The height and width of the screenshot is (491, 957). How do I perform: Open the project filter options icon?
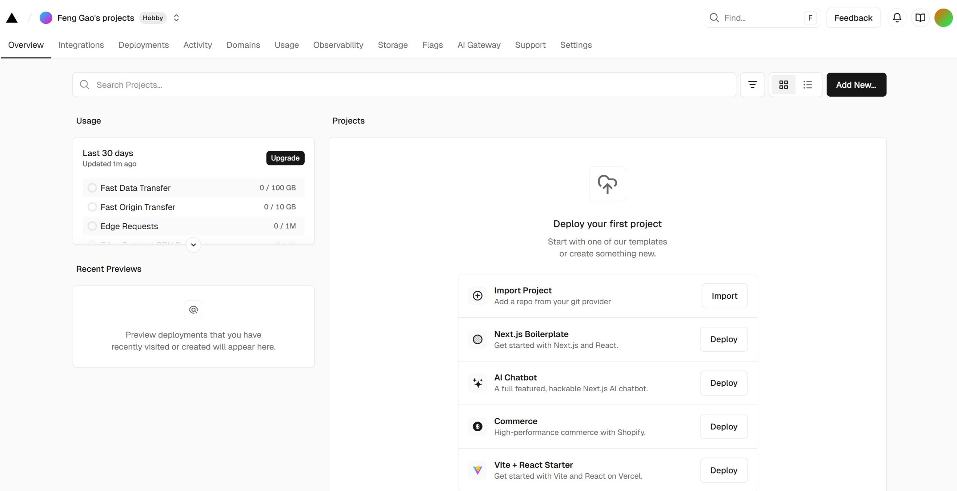click(752, 85)
